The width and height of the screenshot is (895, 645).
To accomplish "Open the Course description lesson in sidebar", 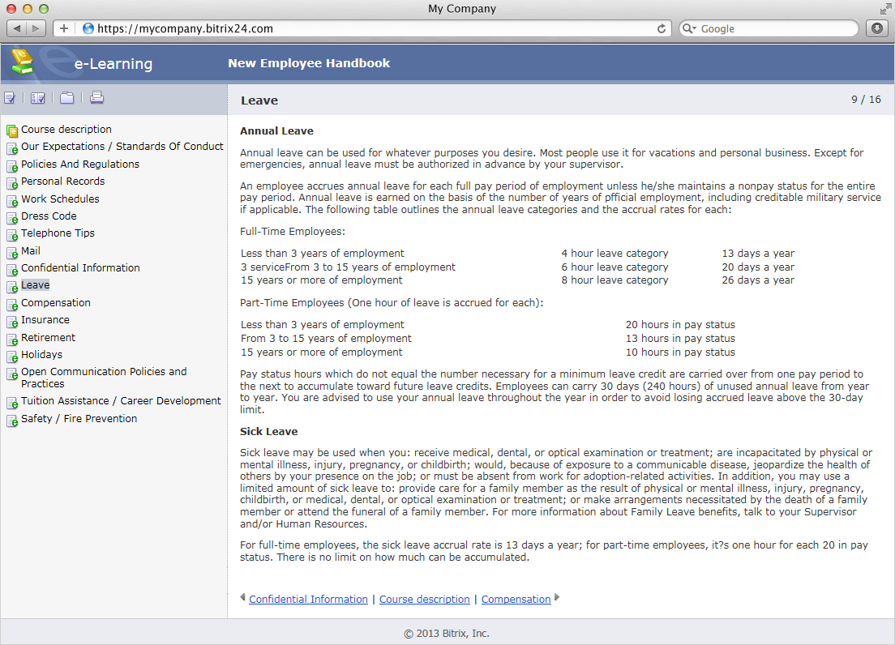I will (x=66, y=130).
